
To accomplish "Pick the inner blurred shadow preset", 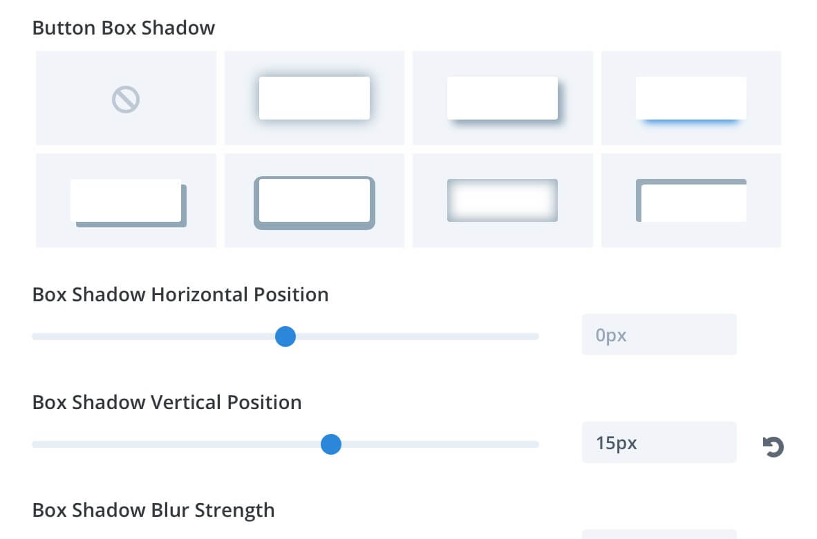I will point(503,200).
